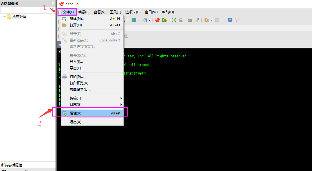Open the 编辑(E) menu
The width and height of the screenshot is (312, 171).
pos(84,12)
